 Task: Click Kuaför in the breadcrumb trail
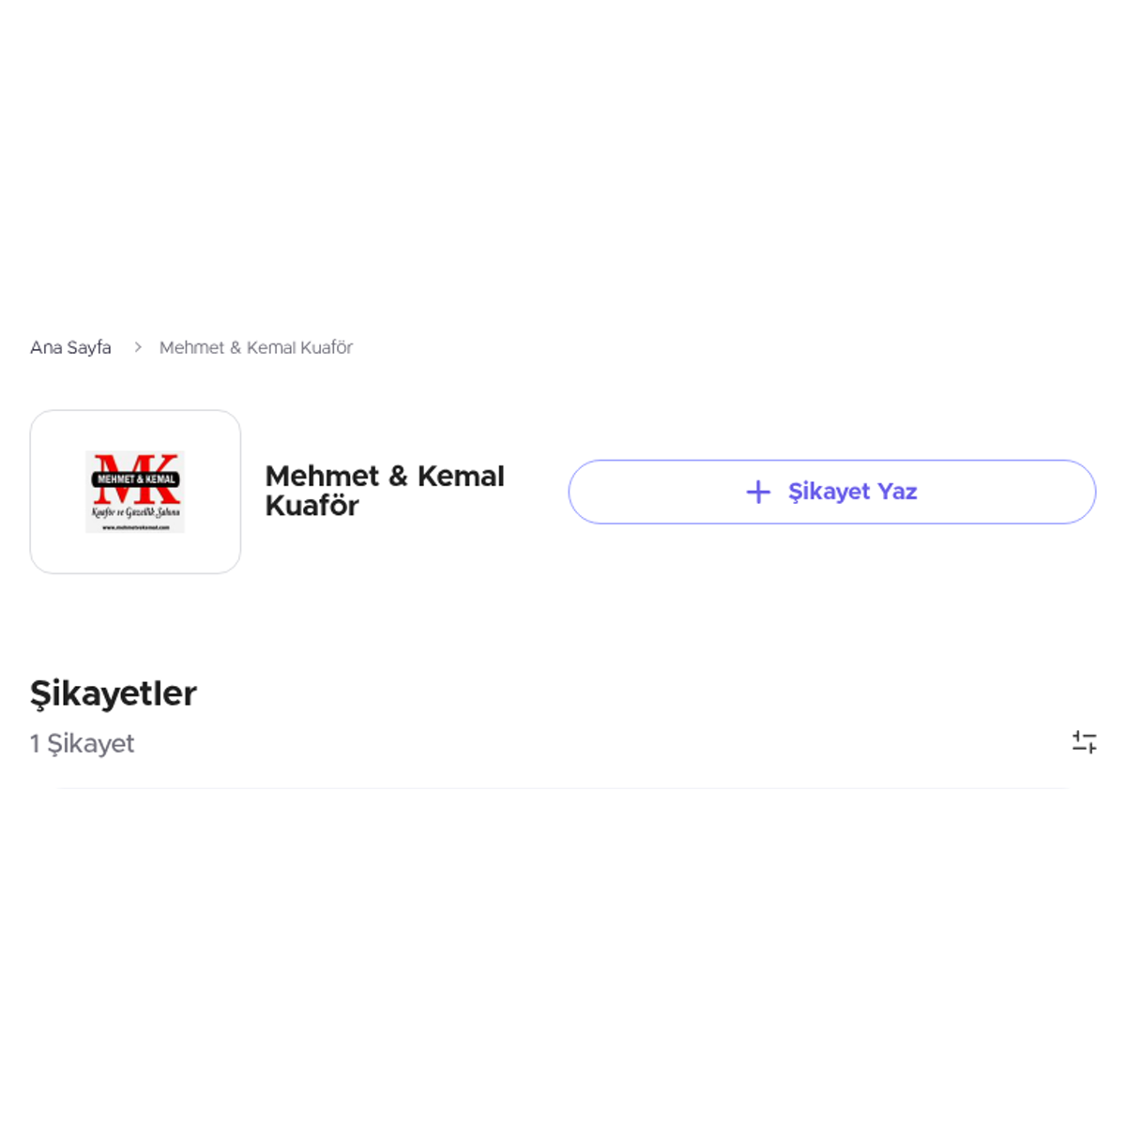click(327, 347)
